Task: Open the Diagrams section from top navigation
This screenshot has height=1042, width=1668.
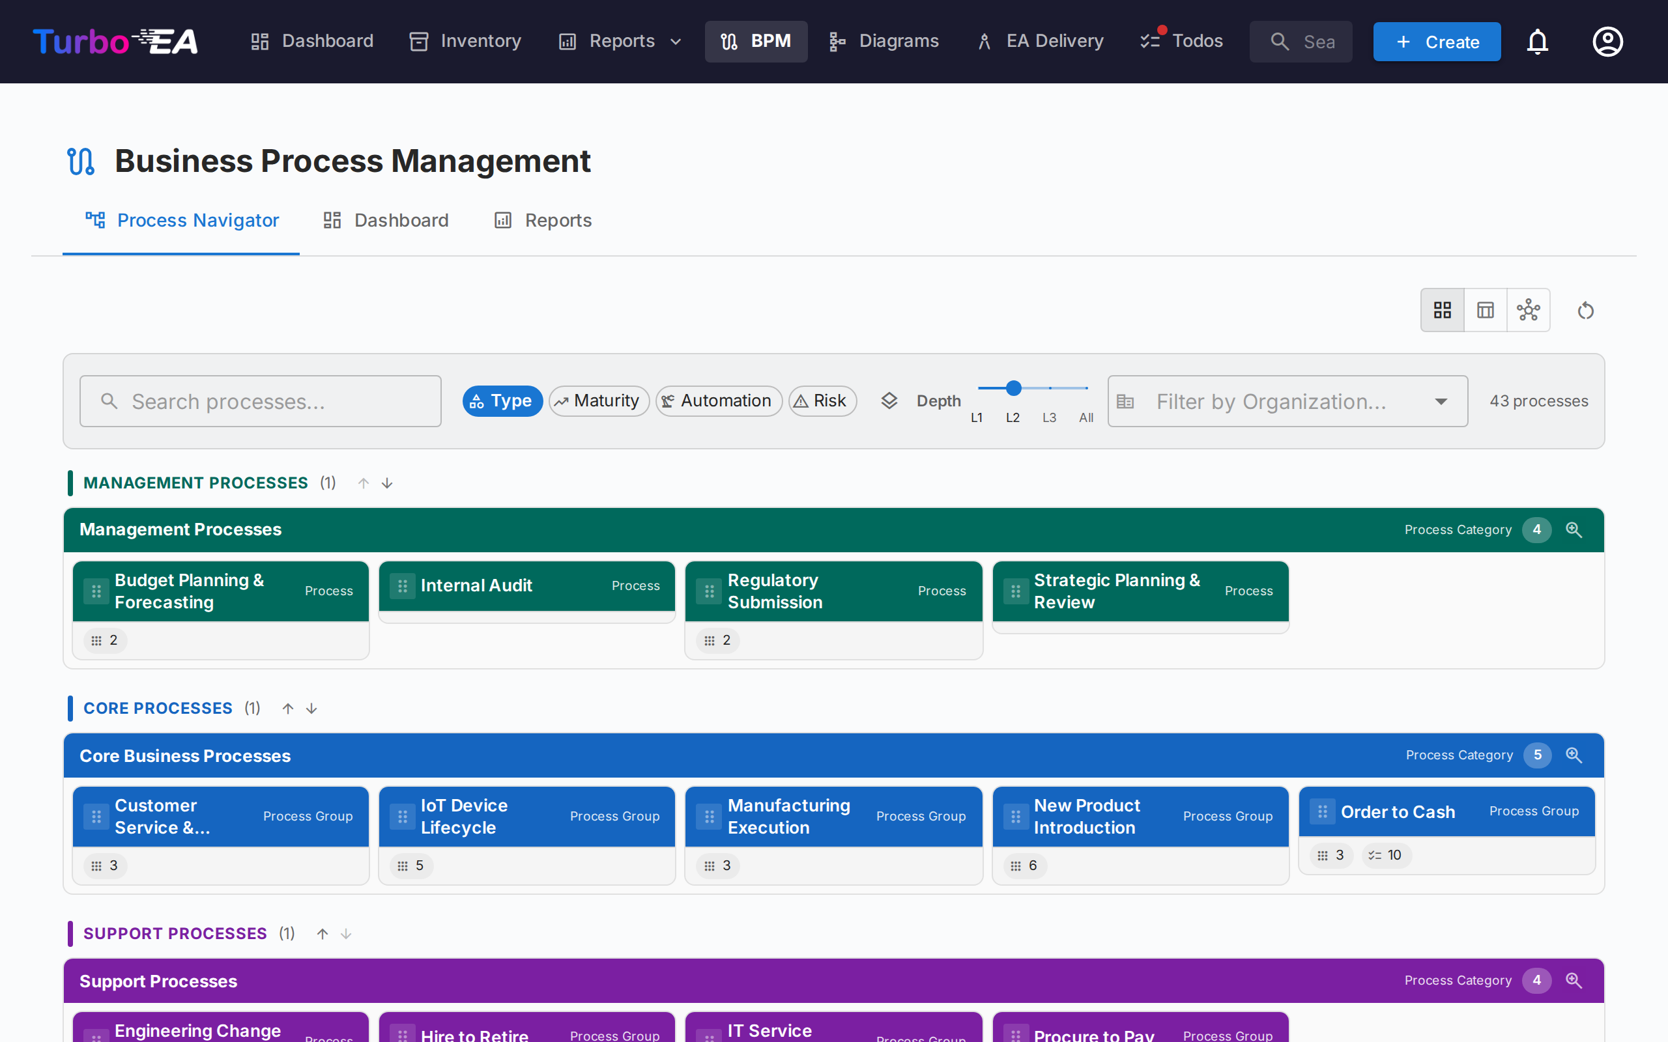Action: click(884, 40)
